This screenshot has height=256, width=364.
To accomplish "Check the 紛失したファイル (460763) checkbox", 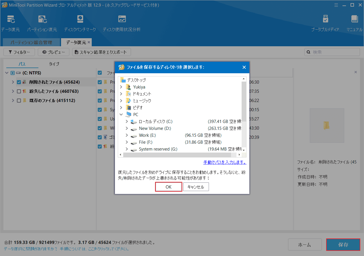I will point(19,91).
